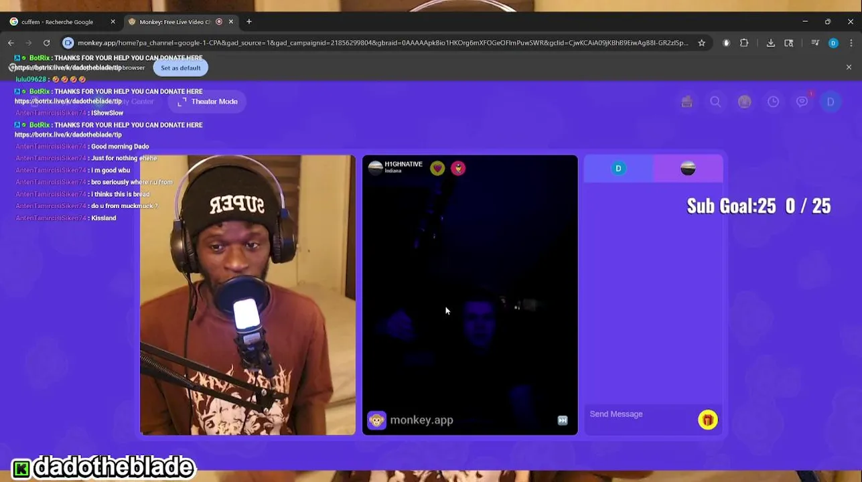Open the D profile avatar in Monkey header
This screenshot has height=482, width=862.
point(831,102)
